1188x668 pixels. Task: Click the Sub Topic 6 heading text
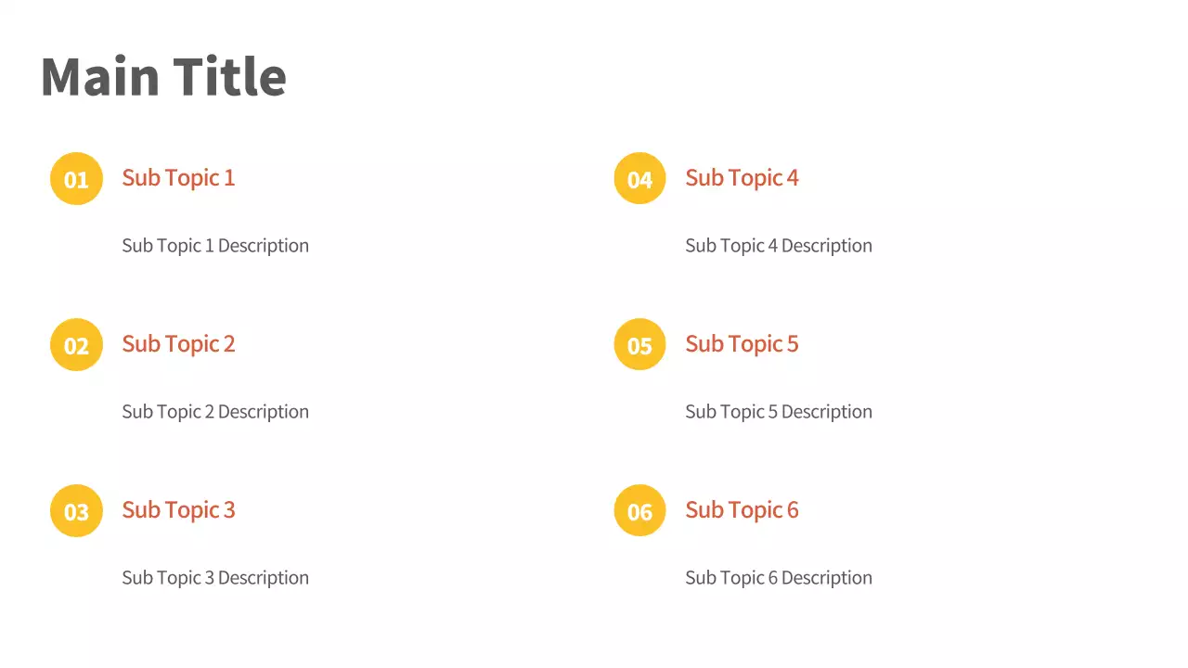[742, 510]
